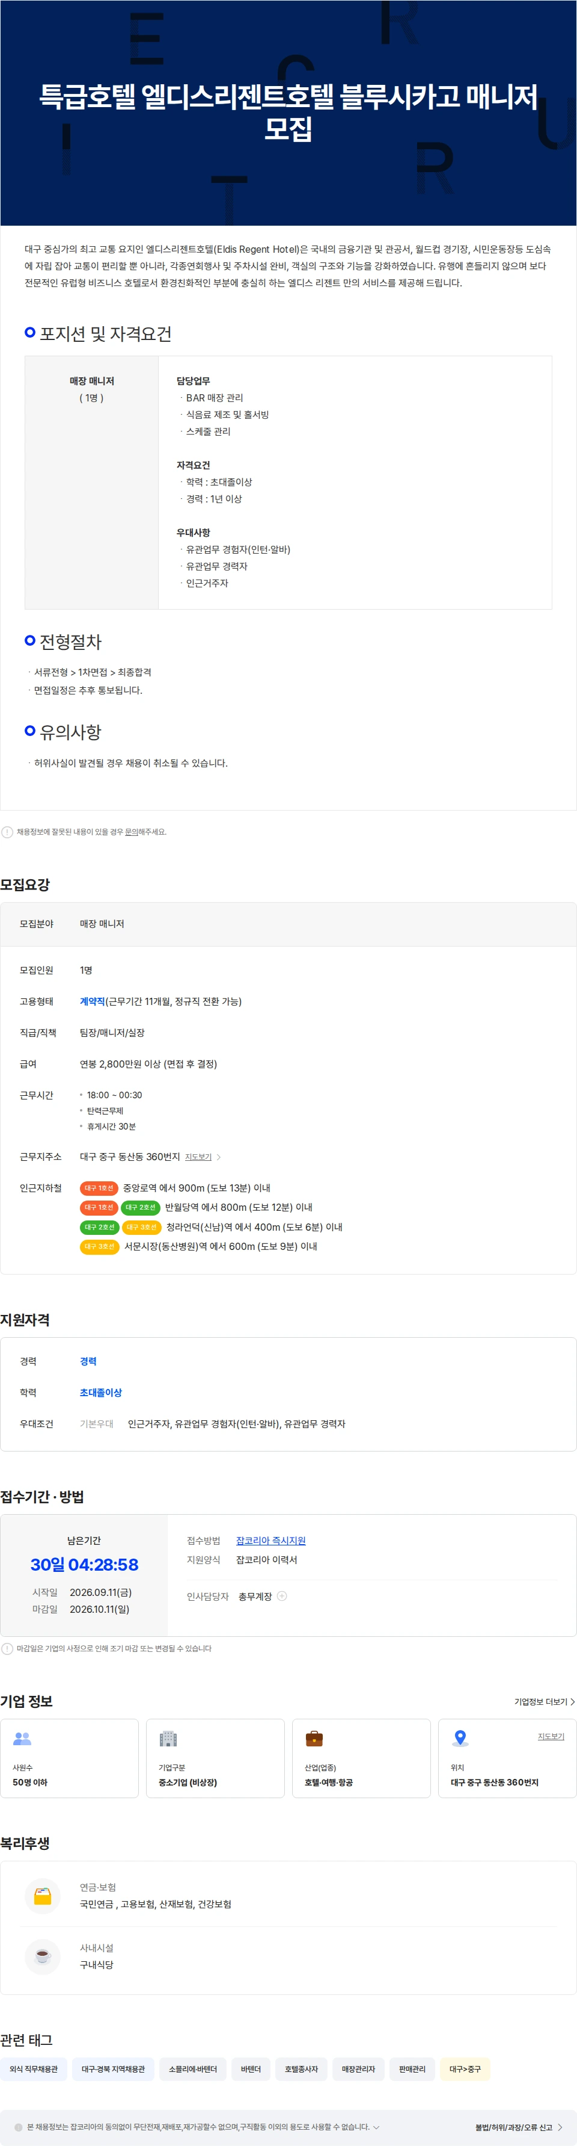
Task: Click the chevron after 근무지주소 지도보기
Action: click(x=219, y=1157)
